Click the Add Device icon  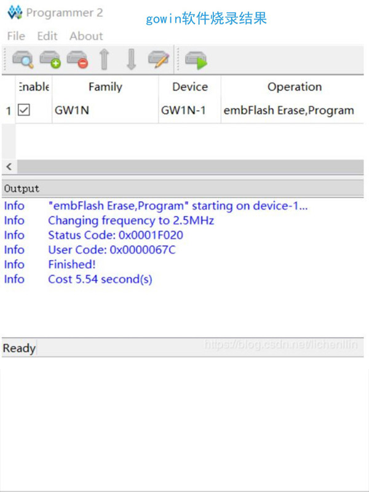coord(50,59)
